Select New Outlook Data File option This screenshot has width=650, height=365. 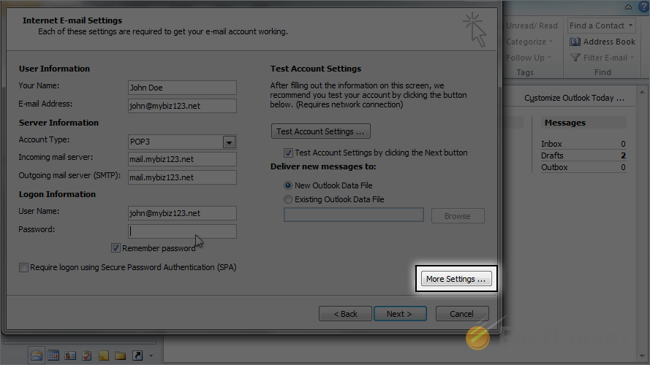[287, 185]
